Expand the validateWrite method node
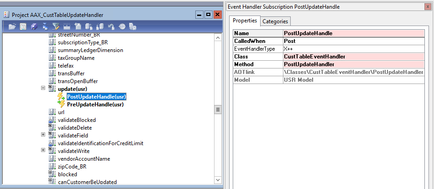The width and height of the screenshot is (434, 189). coord(43,151)
